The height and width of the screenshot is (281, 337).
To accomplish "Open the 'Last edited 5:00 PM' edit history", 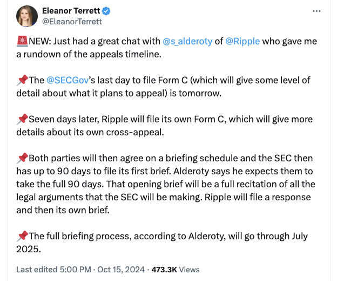I will coord(53,270).
